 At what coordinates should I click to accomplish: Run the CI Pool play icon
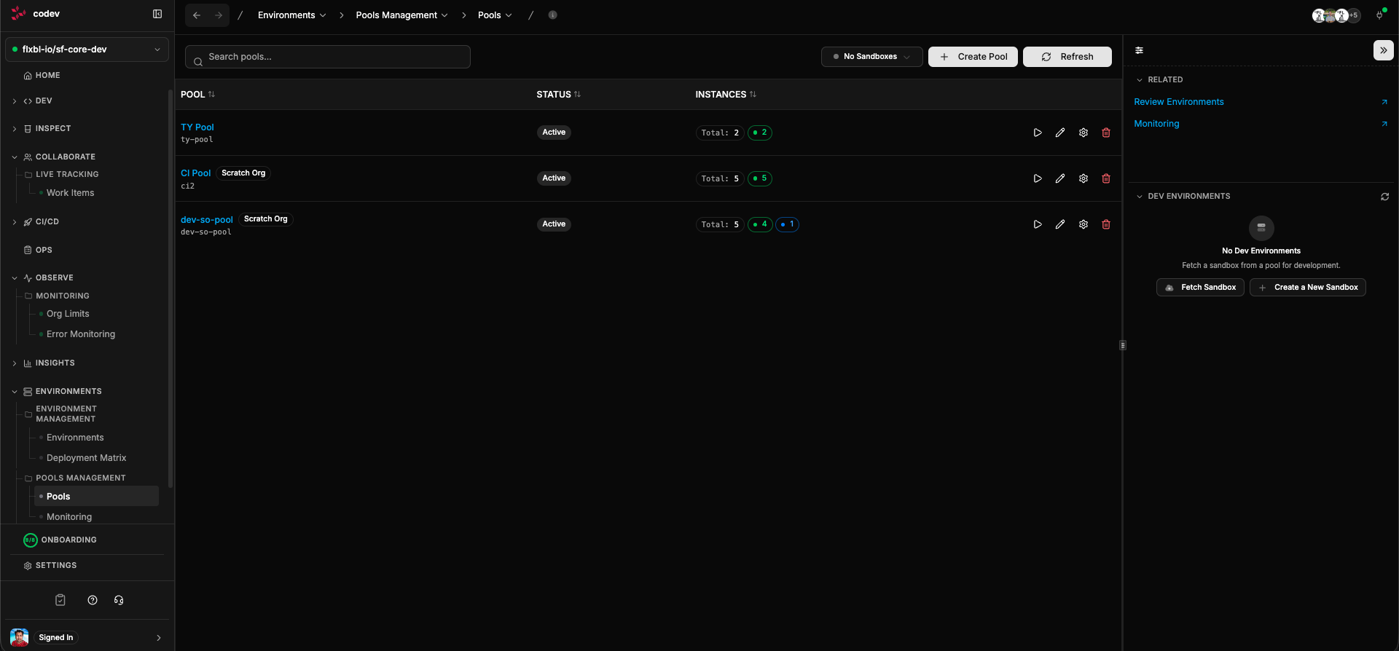pyautogui.click(x=1038, y=178)
